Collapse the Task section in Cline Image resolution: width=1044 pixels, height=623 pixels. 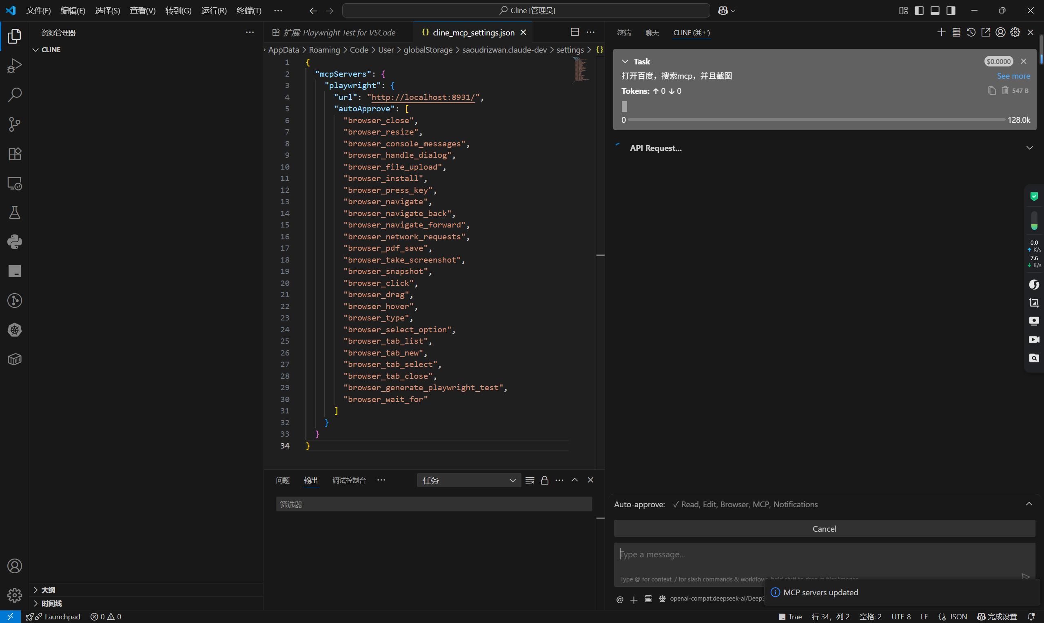[625, 61]
